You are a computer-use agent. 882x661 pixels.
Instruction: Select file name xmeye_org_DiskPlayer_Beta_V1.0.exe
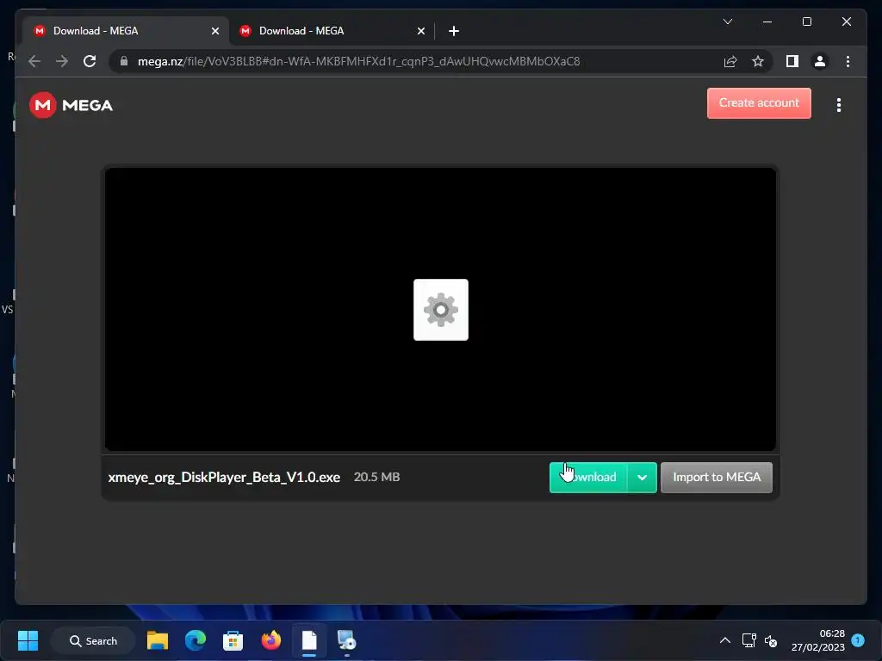click(x=224, y=477)
